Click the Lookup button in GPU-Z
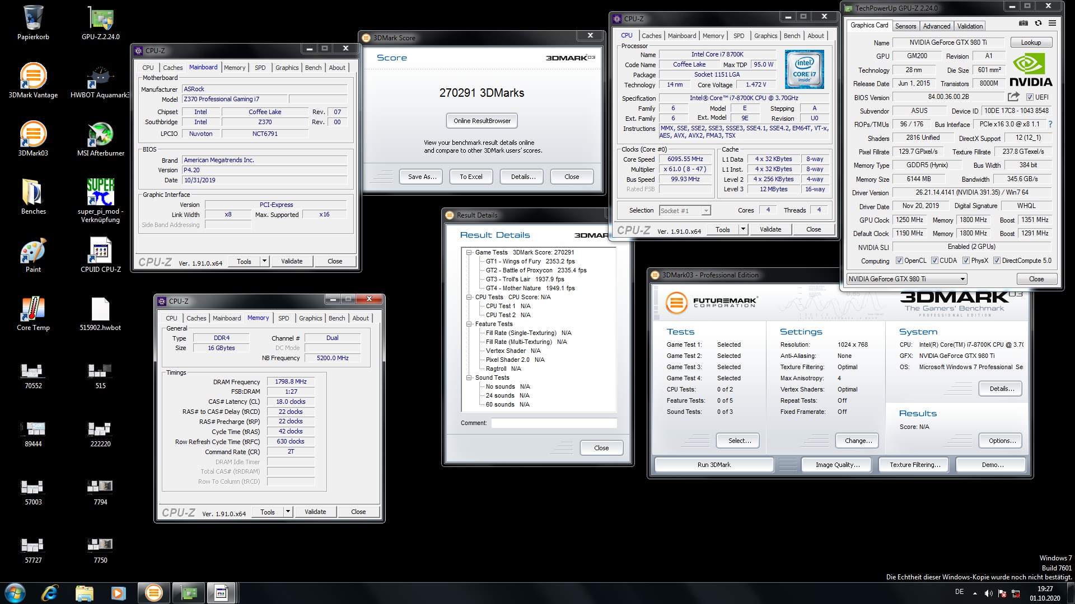 (x=1031, y=43)
